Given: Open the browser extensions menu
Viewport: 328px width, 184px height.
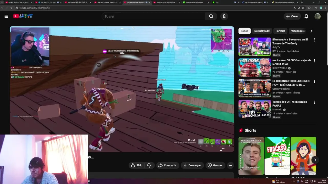Looking at the screenshot, I should click(309, 8).
